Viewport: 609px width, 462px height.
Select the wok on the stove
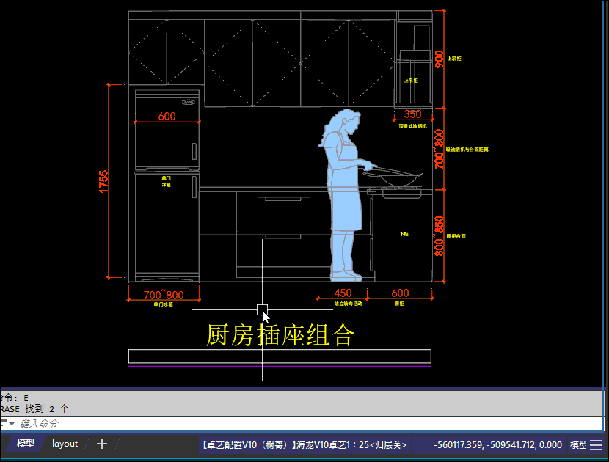tap(398, 175)
